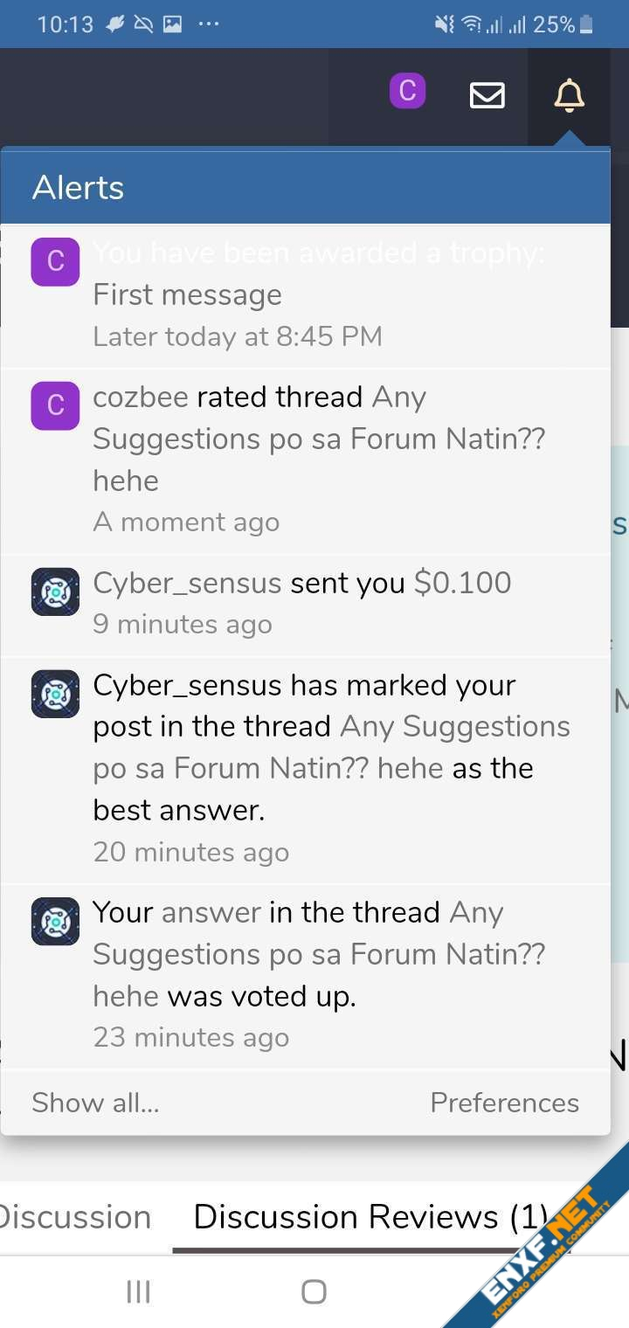This screenshot has width=629, height=1328.
Task: Switch to the Discussion Reviews (1) tab
Action: click(370, 1216)
